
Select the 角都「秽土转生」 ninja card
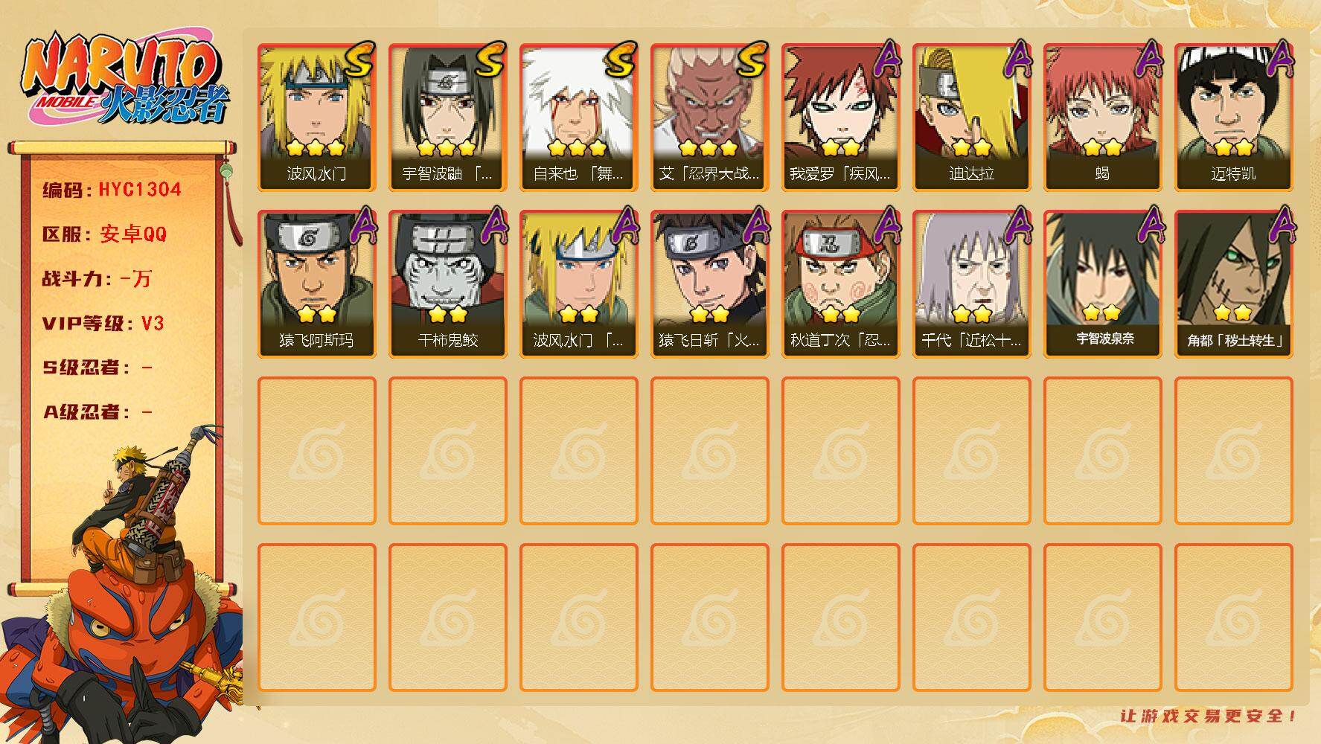coord(1233,284)
